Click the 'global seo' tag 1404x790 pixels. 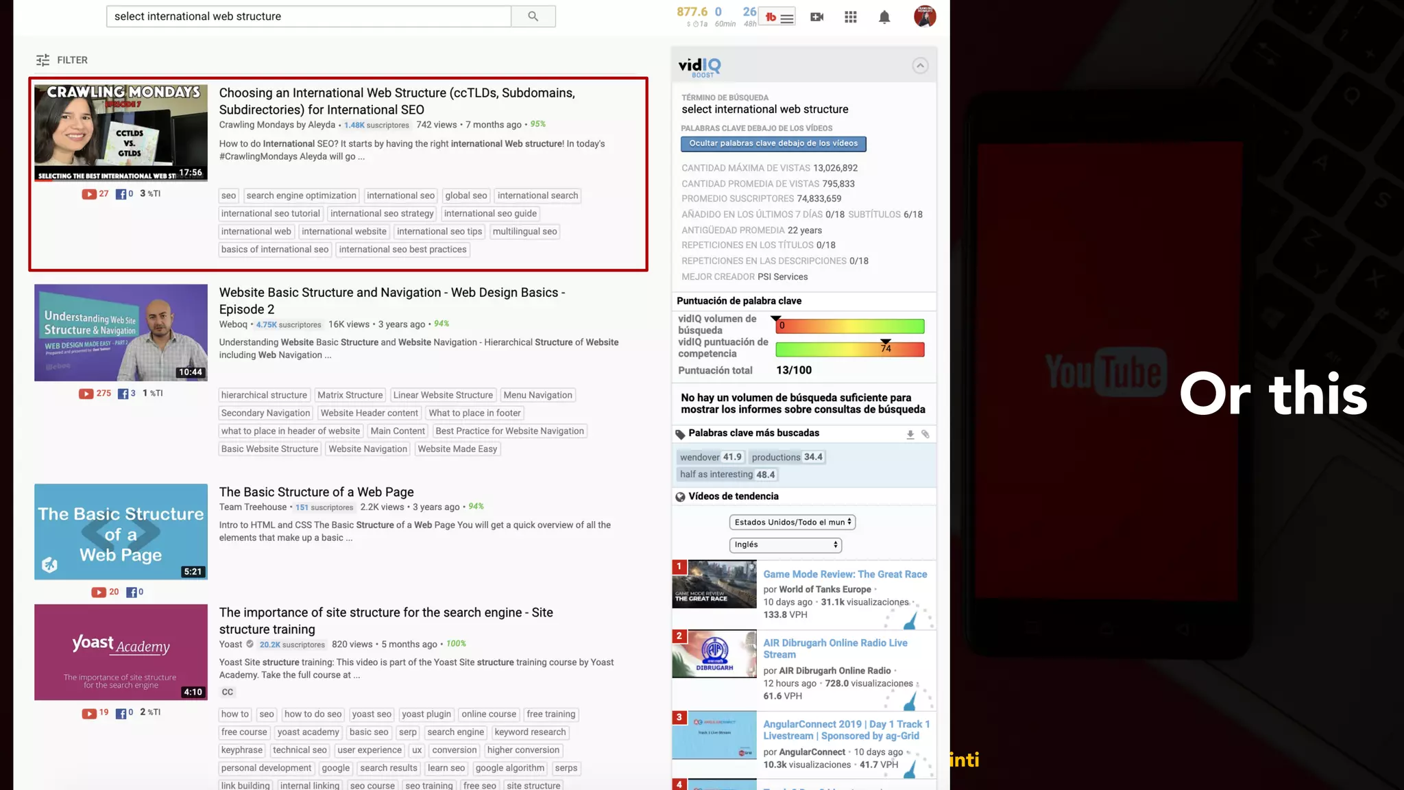(466, 196)
